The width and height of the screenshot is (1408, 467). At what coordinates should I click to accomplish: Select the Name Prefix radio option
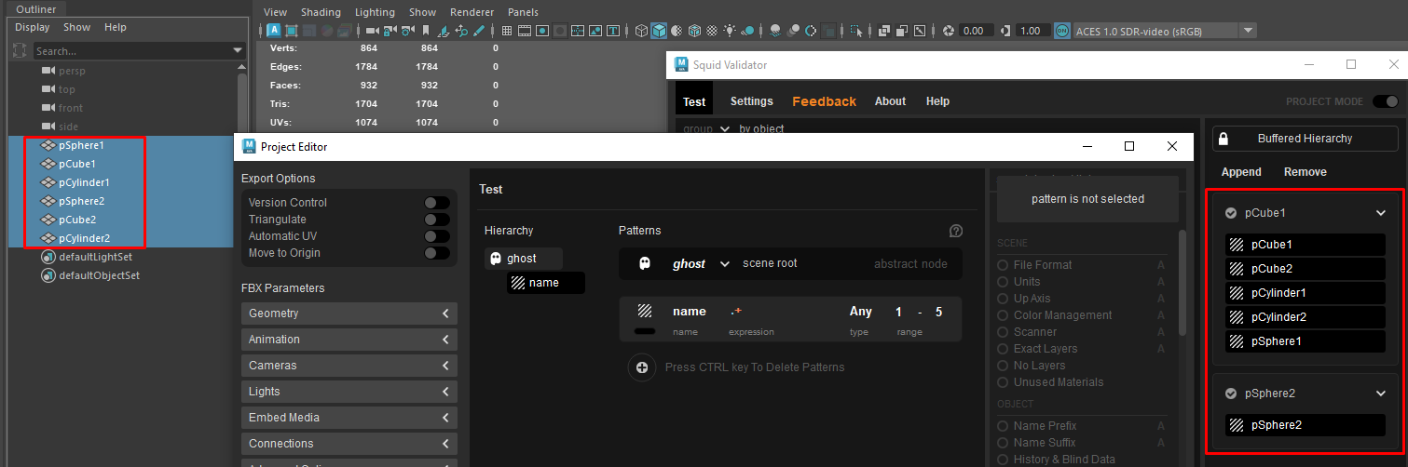pos(1004,426)
